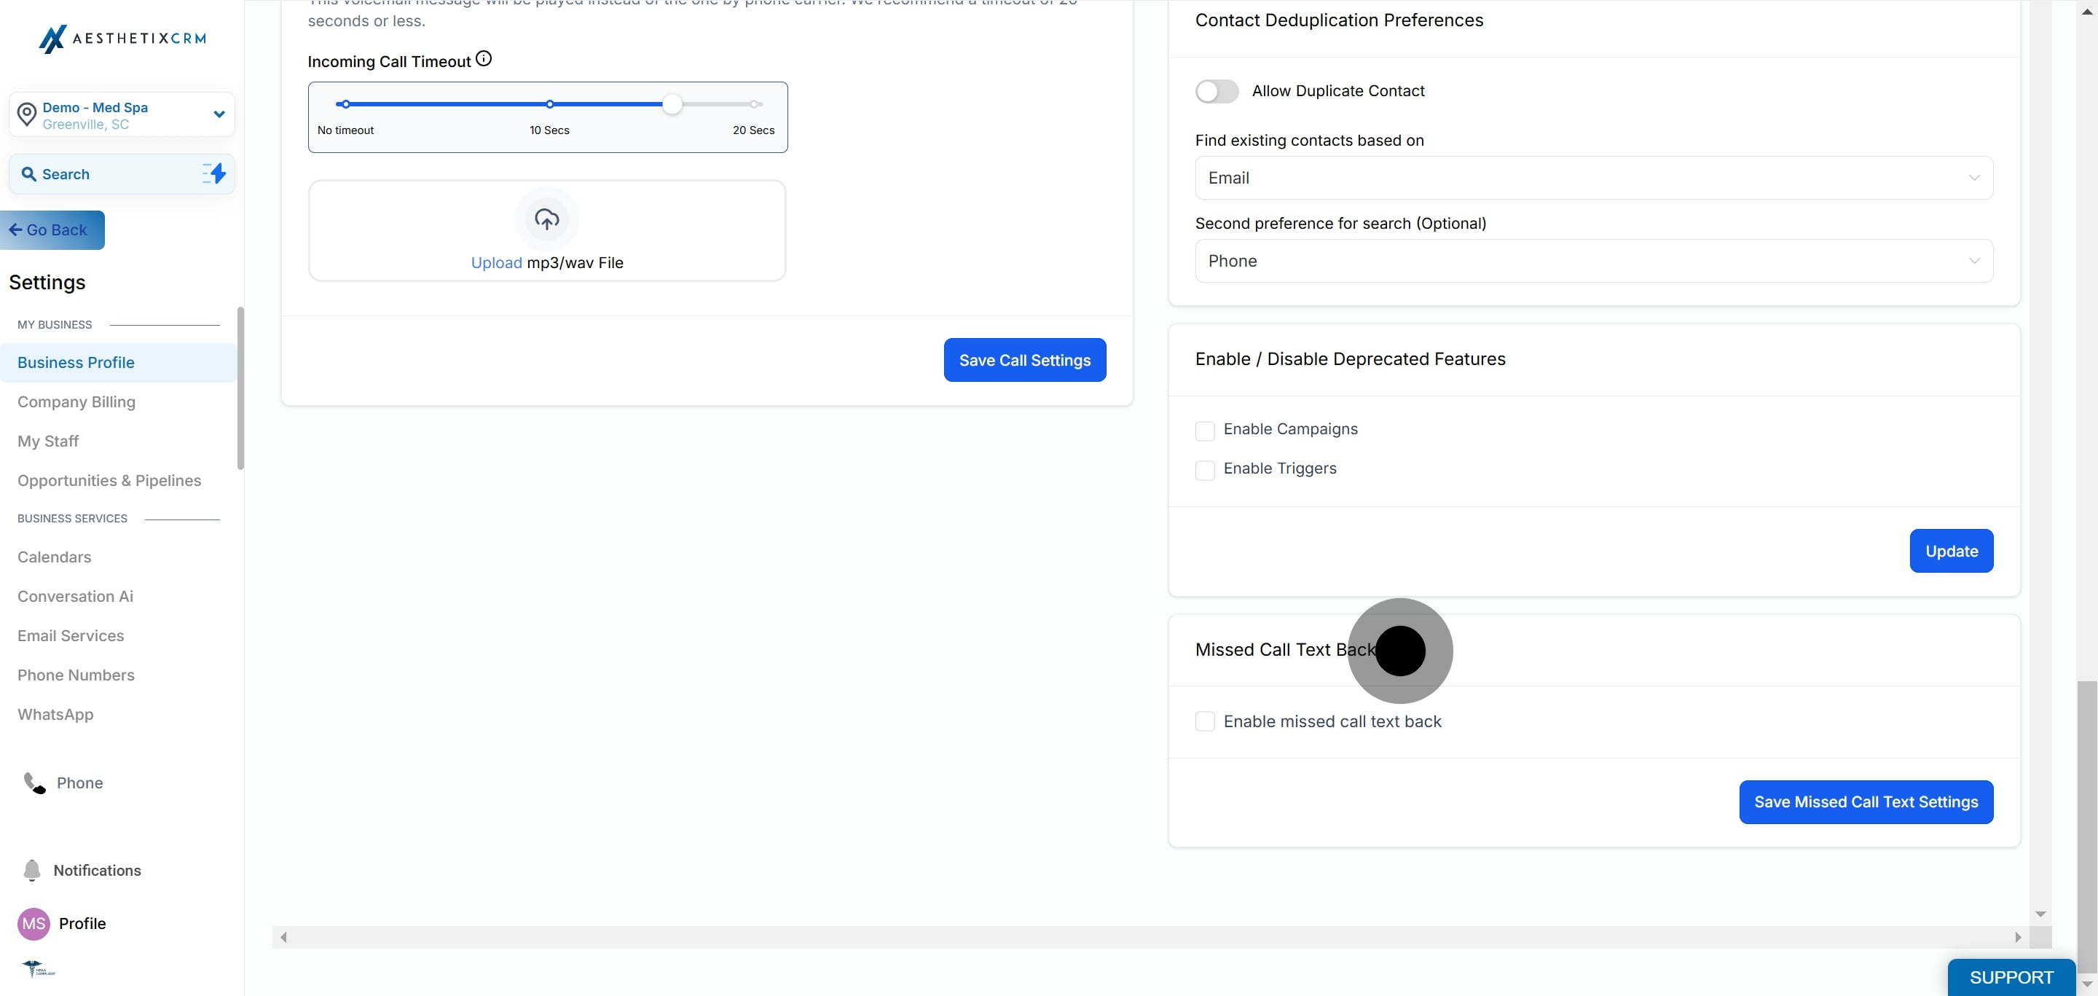This screenshot has width=2098, height=996.
Task: Toggle Allow Duplicate Contact switch
Action: (x=1217, y=91)
